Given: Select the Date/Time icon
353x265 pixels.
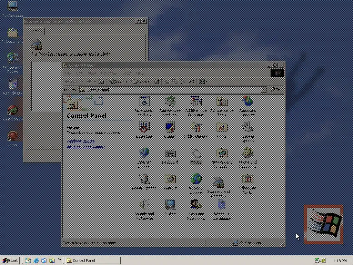Looking at the screenshot, I should 144,130.
